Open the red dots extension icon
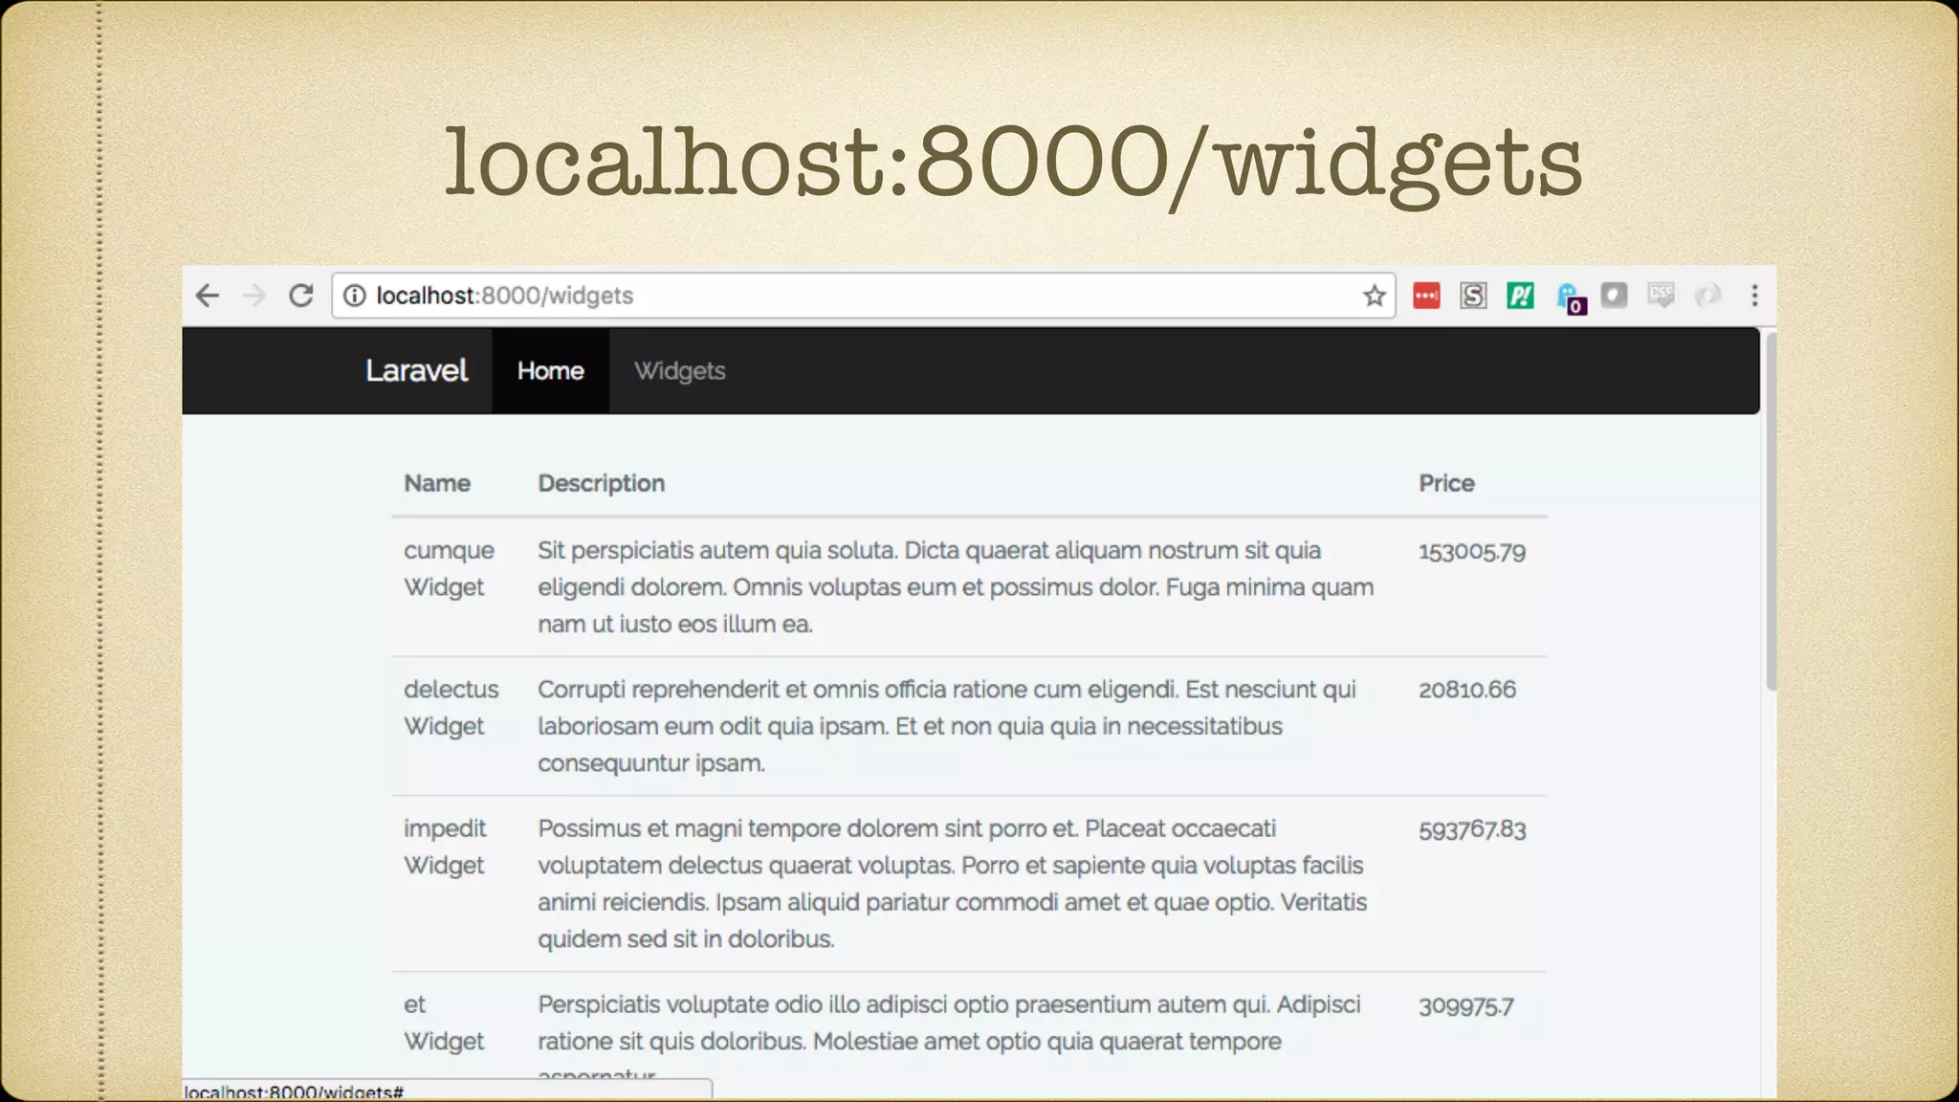The width and height of the screenshot is (1959, 1102). [x=1426, y=296]
